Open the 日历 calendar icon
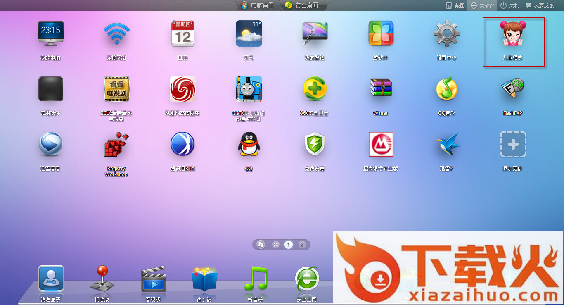The image size is (564, 305). click(182, 33)
